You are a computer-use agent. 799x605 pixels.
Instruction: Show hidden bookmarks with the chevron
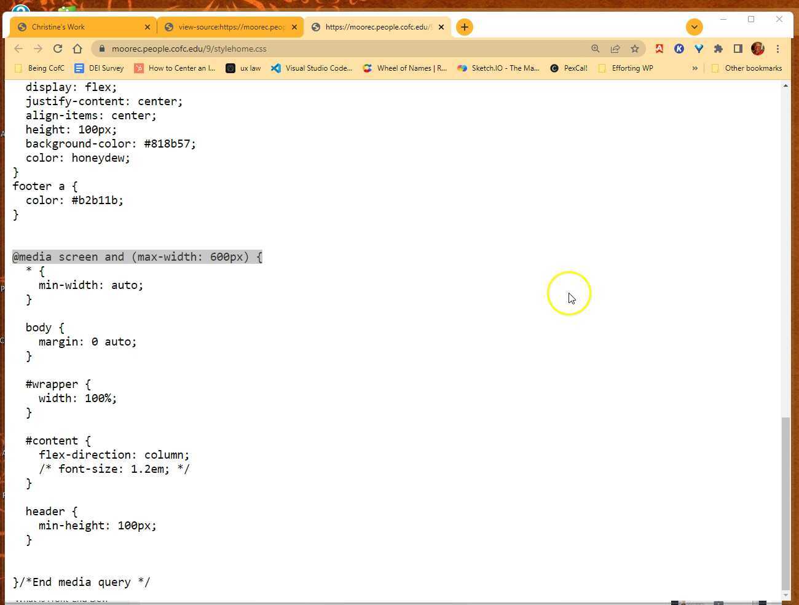pos(695,68)
